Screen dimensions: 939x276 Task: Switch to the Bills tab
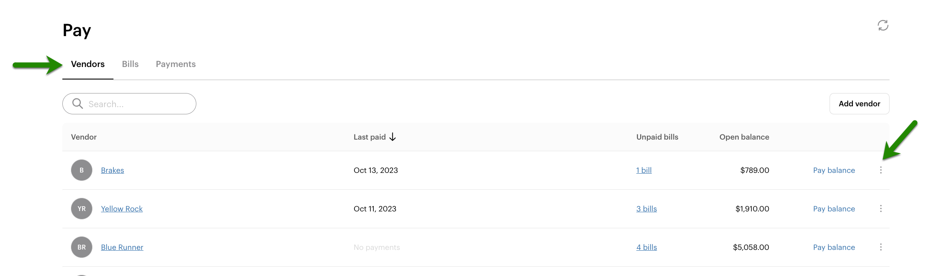[130, 64]
